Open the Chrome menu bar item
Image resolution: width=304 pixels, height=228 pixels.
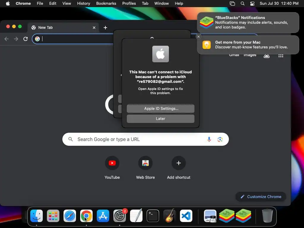coord(23,4)
